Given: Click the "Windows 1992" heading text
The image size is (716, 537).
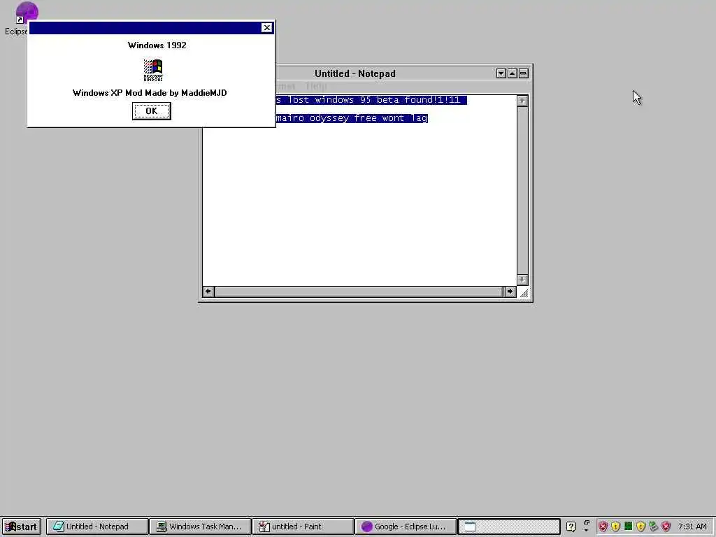Looking at the screenshot, I should 157,45.
